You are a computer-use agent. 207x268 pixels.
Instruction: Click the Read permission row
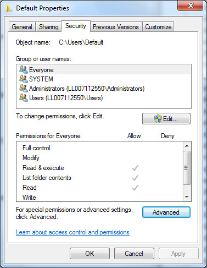pyautogui.click(x=100, y=188)
